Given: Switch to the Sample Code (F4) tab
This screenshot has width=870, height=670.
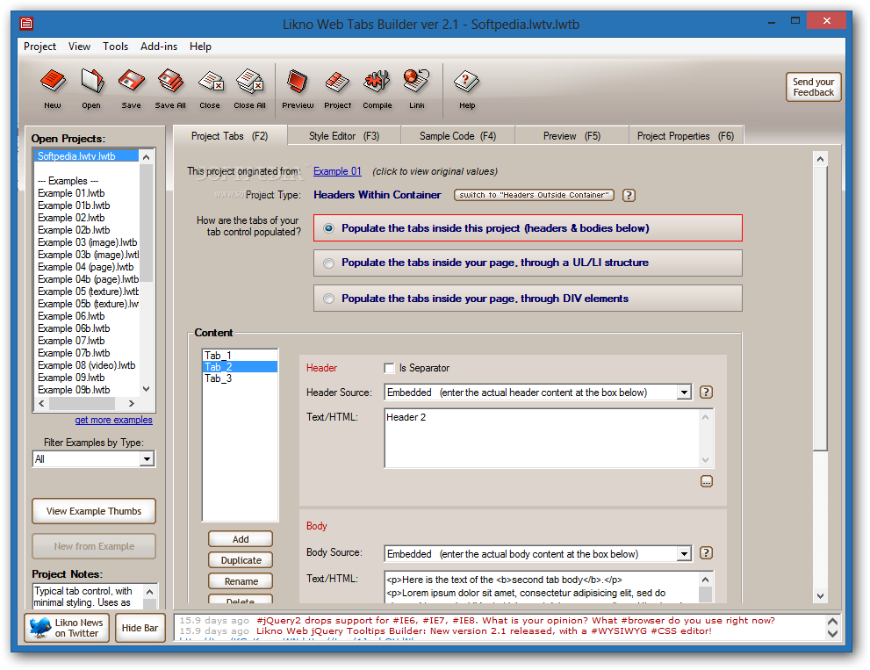Looking at the screenshot, I should click(457, 136).
